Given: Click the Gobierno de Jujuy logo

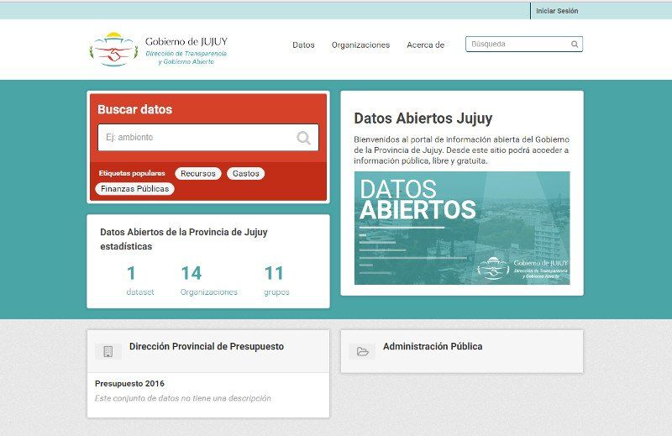Looking at the screenshot, I should coord(158,49).
